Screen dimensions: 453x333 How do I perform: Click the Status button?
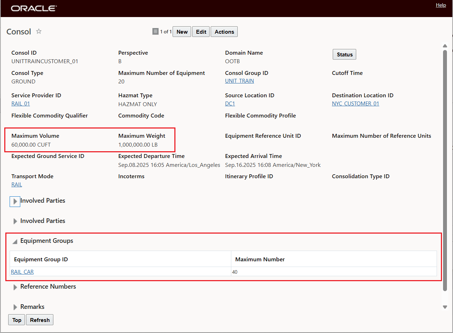344,54
